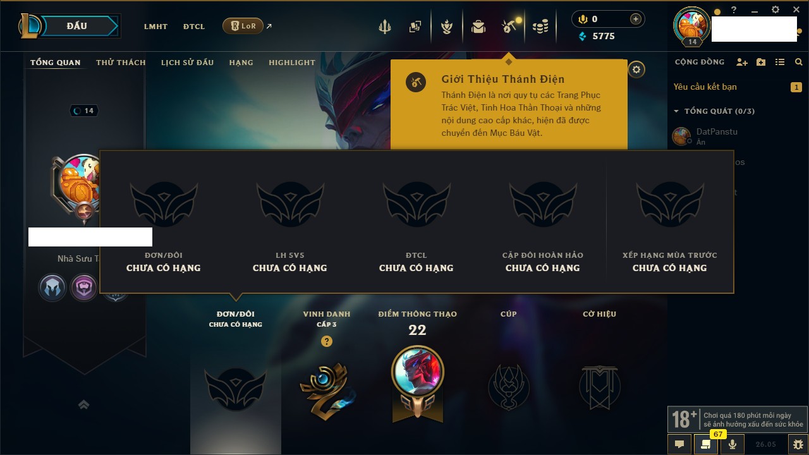Switch to the LỊCH SỬ ĐẤU tab
Image resolution: width=809 pixels, height=455 pixels.
tap(187, 63)
